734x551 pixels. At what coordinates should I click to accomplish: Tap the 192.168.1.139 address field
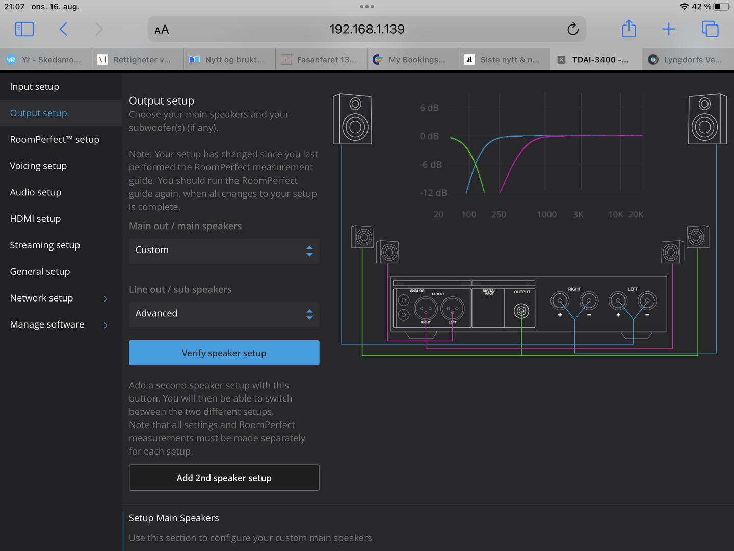tap(367, 29)
